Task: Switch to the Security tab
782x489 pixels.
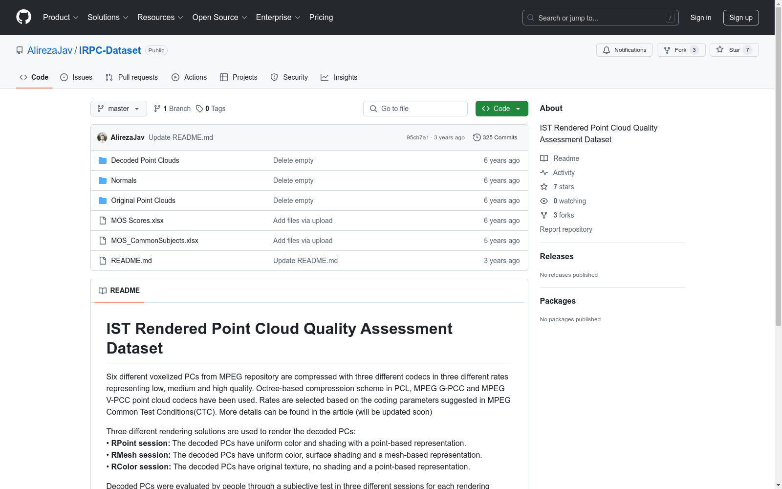Action: [289, 77]
